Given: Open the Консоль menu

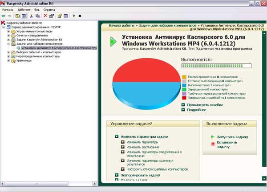Looking at the screenshot, I should 8,10.
